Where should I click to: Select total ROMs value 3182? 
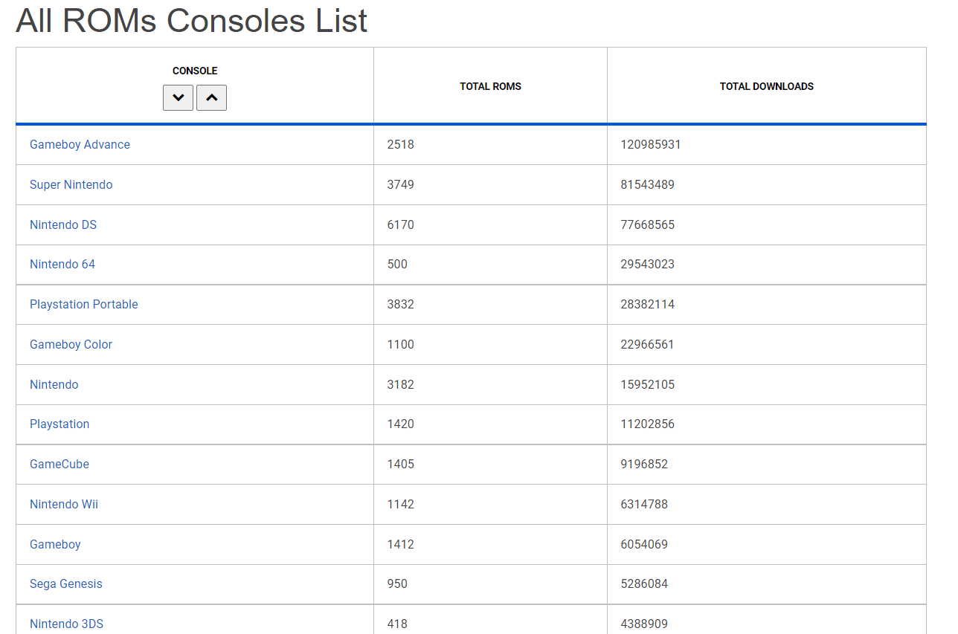401,384
